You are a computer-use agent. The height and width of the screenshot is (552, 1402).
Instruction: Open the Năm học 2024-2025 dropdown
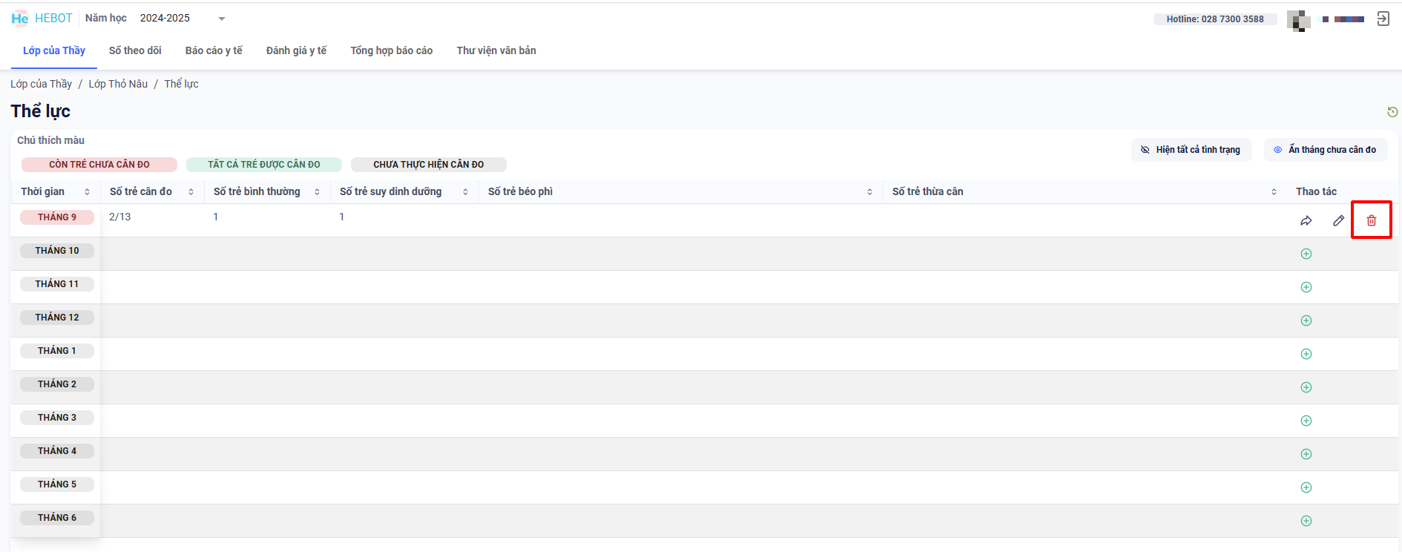[221, 19]
